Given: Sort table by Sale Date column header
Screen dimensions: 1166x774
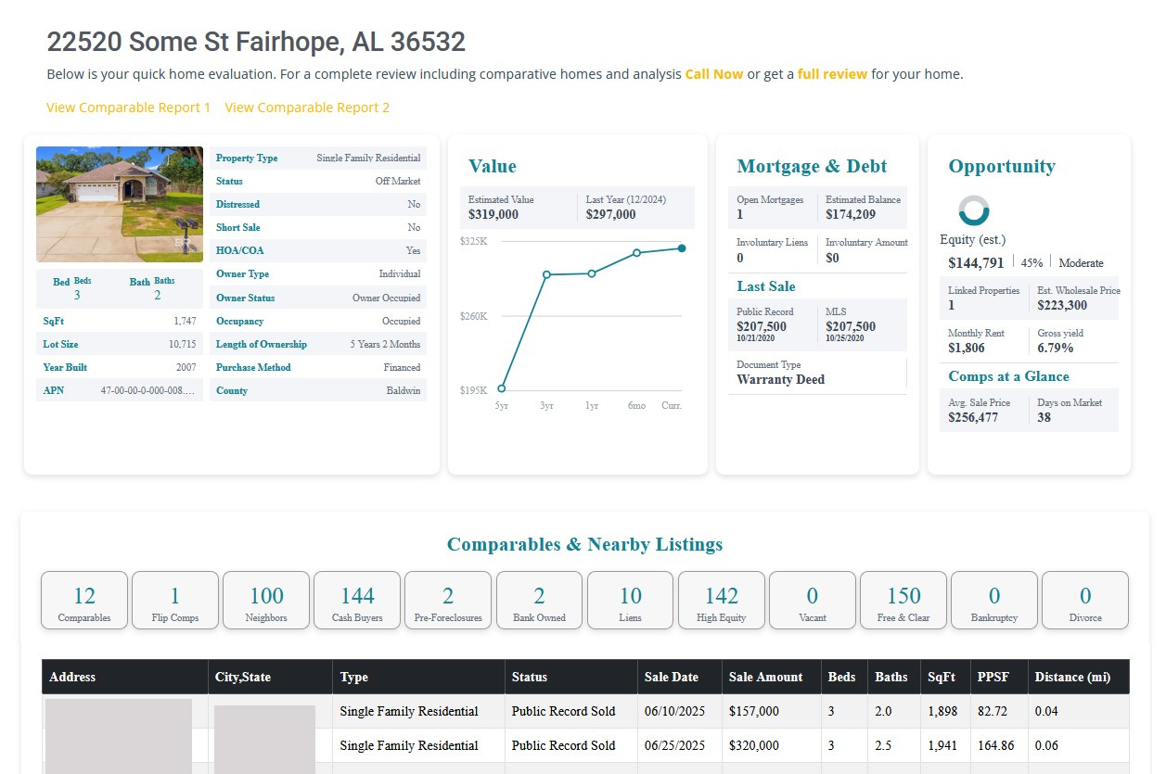Looking at the screenshot, I should pos(671,677).
